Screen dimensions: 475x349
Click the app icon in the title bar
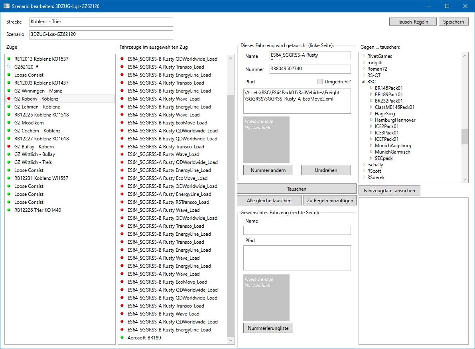pos(6,6)
